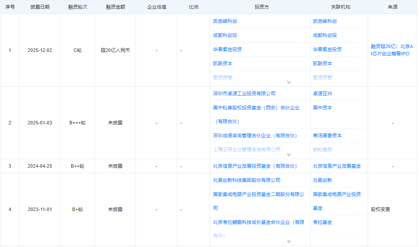
Task: Select 未披露 amount in 2024-04-25 row
Action: coord(115,166)
